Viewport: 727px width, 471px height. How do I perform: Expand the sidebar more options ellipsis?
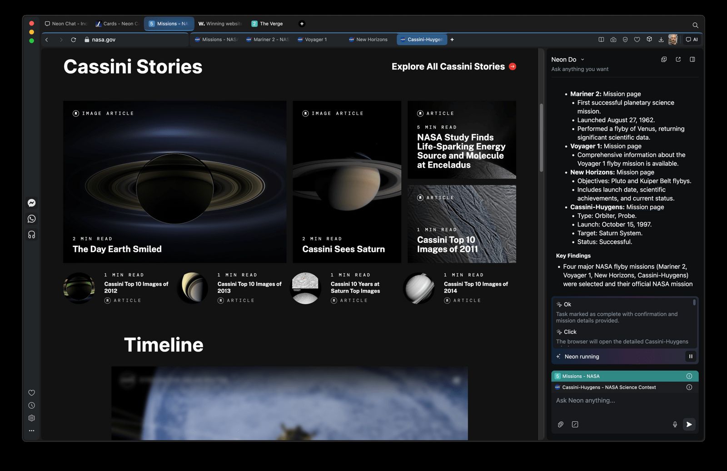[31, 431]
